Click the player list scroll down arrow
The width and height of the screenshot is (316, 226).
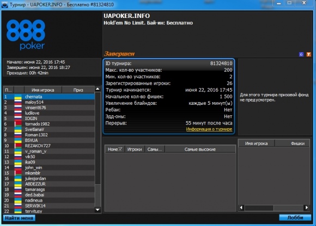tap(98, 210)
